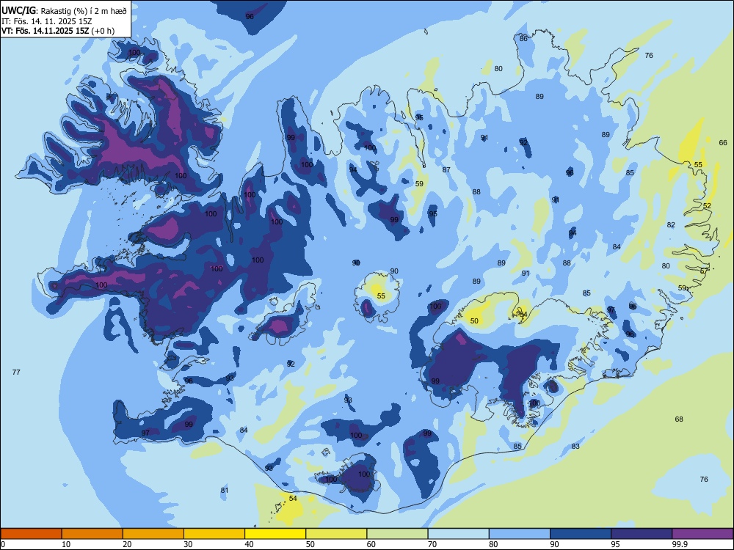Click the '66' humidity value on the map
Screen dimensions: 734x550
pyautogui.click(x=723, y=143)
